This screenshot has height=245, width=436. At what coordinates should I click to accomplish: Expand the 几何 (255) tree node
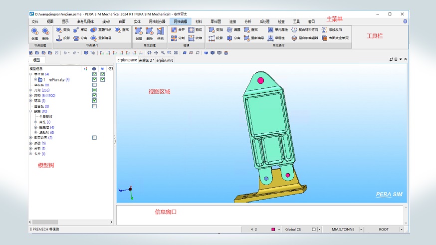coord(31,90)
